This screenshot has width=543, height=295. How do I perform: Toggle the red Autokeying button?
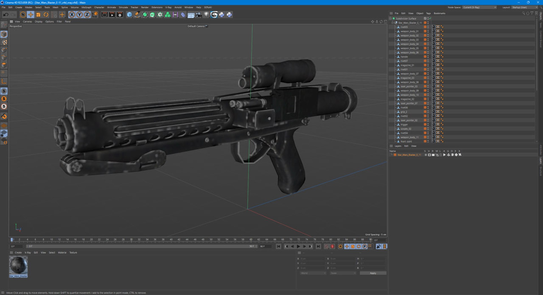pos(333,247)
